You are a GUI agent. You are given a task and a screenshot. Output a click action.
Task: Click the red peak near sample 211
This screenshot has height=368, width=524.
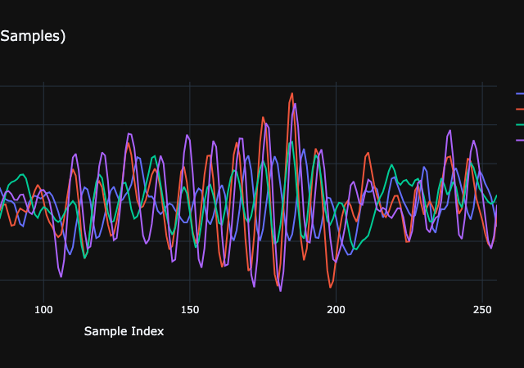click(368, 153)
